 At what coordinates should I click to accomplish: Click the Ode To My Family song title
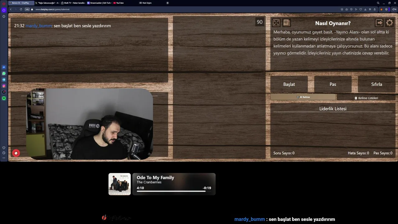click(x=155, y=177)
